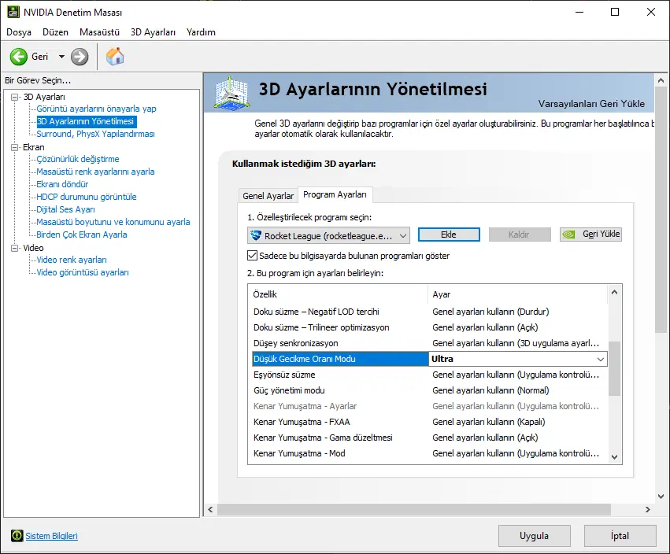Select 'Çözünürlük değiştirme' in the task tree
This screenshot has height=554, width=670.
[78, 159]
